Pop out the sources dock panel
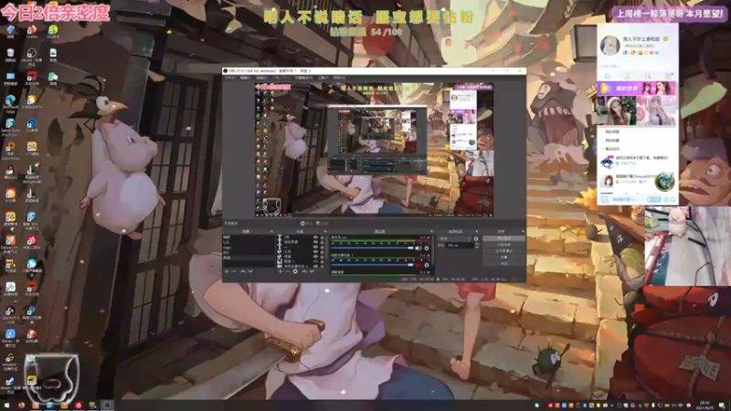This screenshot has height=411, width=731. (325, 232)
